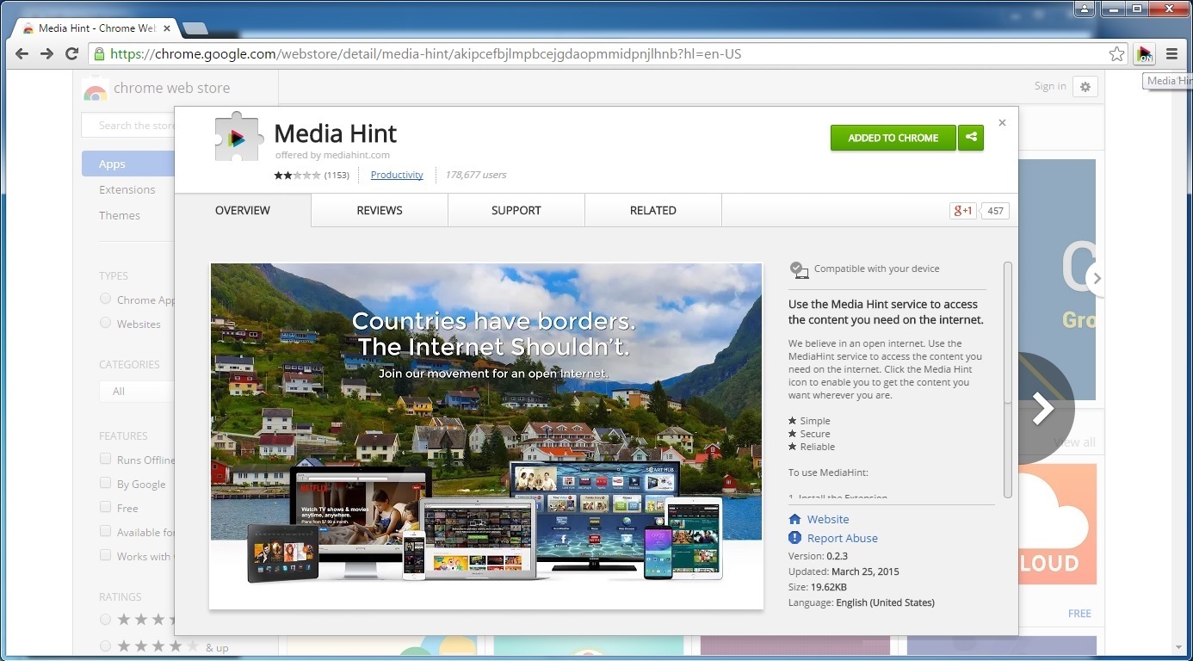Click the large next arrow on carousel
This screenshot has width=1193, height=661.
(x=1043, y=409)
